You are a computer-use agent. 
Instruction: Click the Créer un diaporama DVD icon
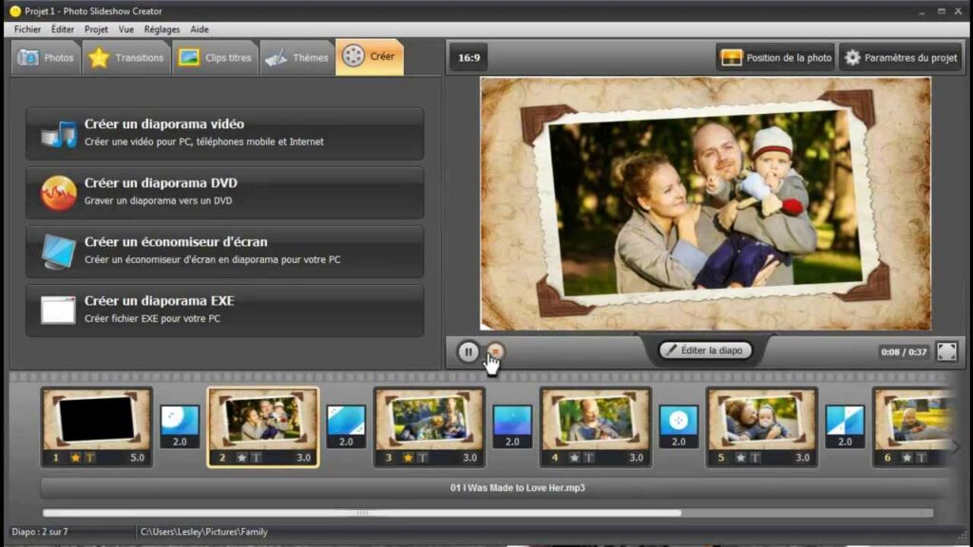click(59, 189)
